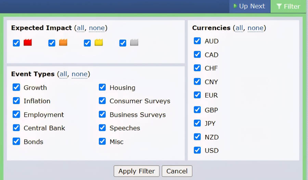Screen dimensions: 308x180
Task: Click the Employment label text
Action: [x=44, y=115]
